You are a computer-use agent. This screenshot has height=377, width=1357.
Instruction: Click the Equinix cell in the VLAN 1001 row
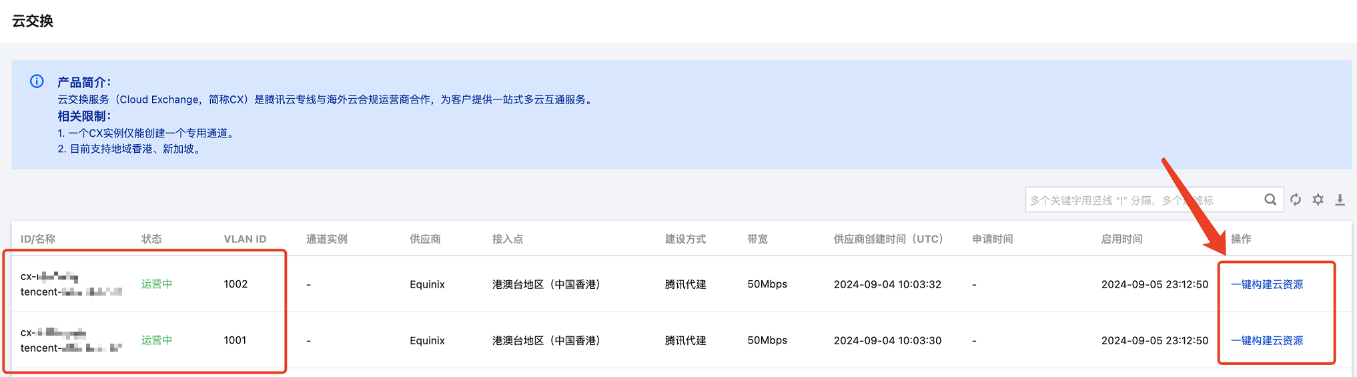coord(427,340)
